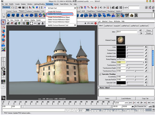Open the Color attribute black swatch
Image resolution: width=155 pixels, height=115 pixels.
point(121,47)
